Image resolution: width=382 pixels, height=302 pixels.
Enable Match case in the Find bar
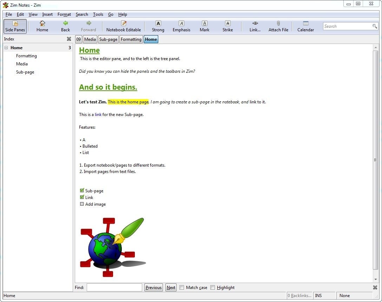(182, 287)
